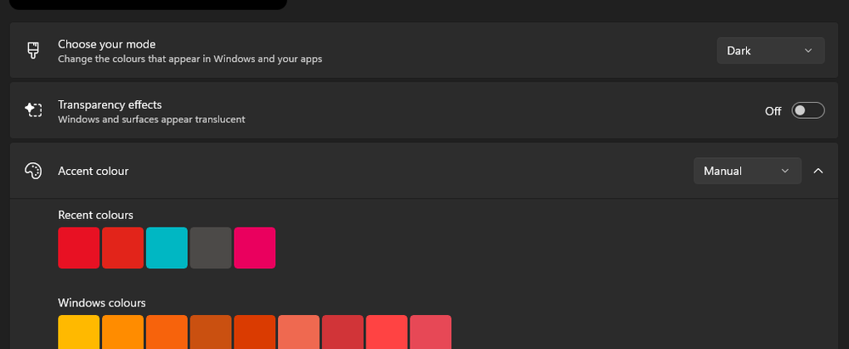Click the Transparency effects sparkle icon
Viewport: 849px width, 349px height.
click(33, 110)
